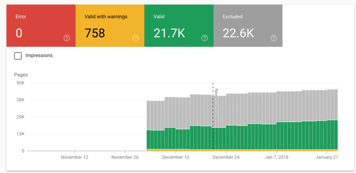Show help tooltip for Excluded card
Screen dimensions: 356x173
274,38
